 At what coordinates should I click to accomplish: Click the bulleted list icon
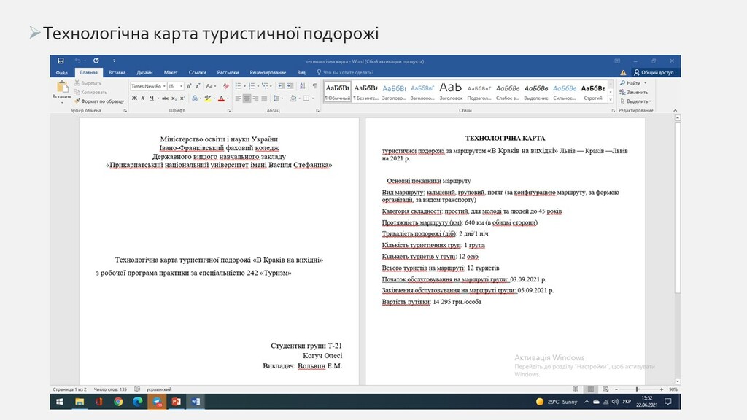(x=239, y=86)
